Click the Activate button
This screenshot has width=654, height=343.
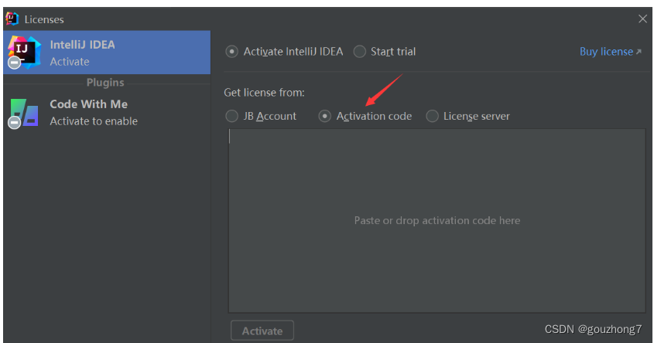pos(262,331)
